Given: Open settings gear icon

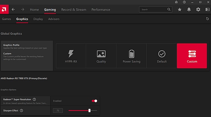Looking at the screenshot, I should pyautogui.click(x=198, y=9).
